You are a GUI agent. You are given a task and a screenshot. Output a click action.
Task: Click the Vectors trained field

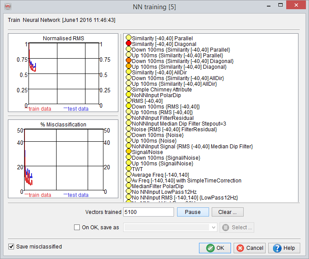(x=149, y=212)
